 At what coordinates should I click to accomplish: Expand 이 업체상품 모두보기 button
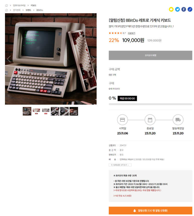tap(120, 165)
